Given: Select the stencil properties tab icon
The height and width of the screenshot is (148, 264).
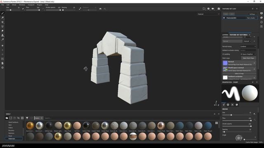Looking at the screenshot, I should pyautogui.click(x=232, y=105).
